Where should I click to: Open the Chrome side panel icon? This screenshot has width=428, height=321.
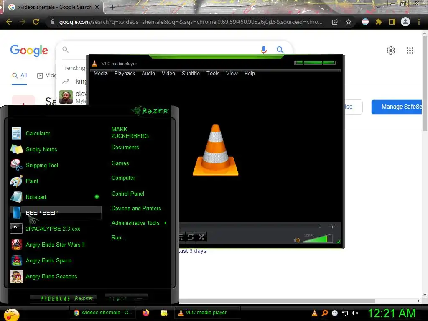392,22
